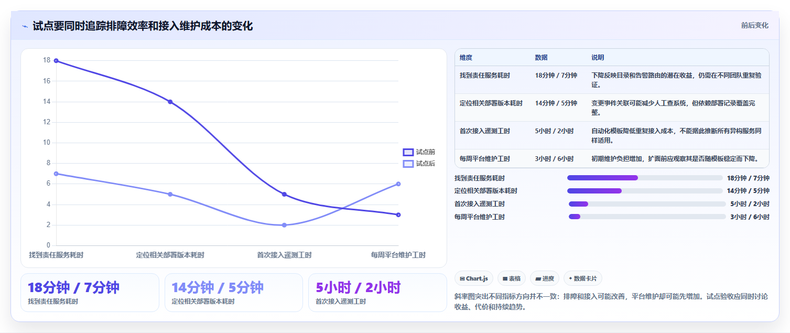Click the Chart.js chip
Viewport: 790px width, 333px height.
474,278
